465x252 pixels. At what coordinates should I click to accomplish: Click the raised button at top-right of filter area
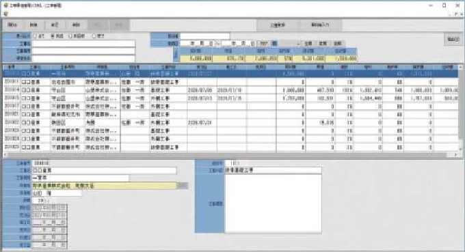(453, 40)
